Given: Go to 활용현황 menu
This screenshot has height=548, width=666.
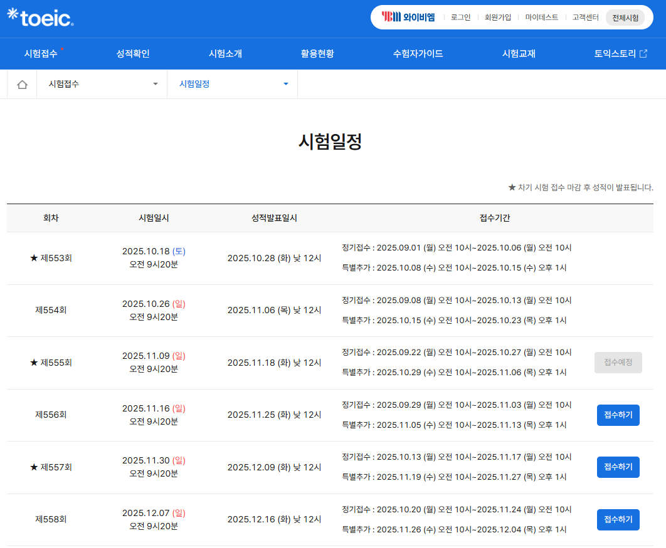Looking at the screenshot, I should [x=317, y=54].
